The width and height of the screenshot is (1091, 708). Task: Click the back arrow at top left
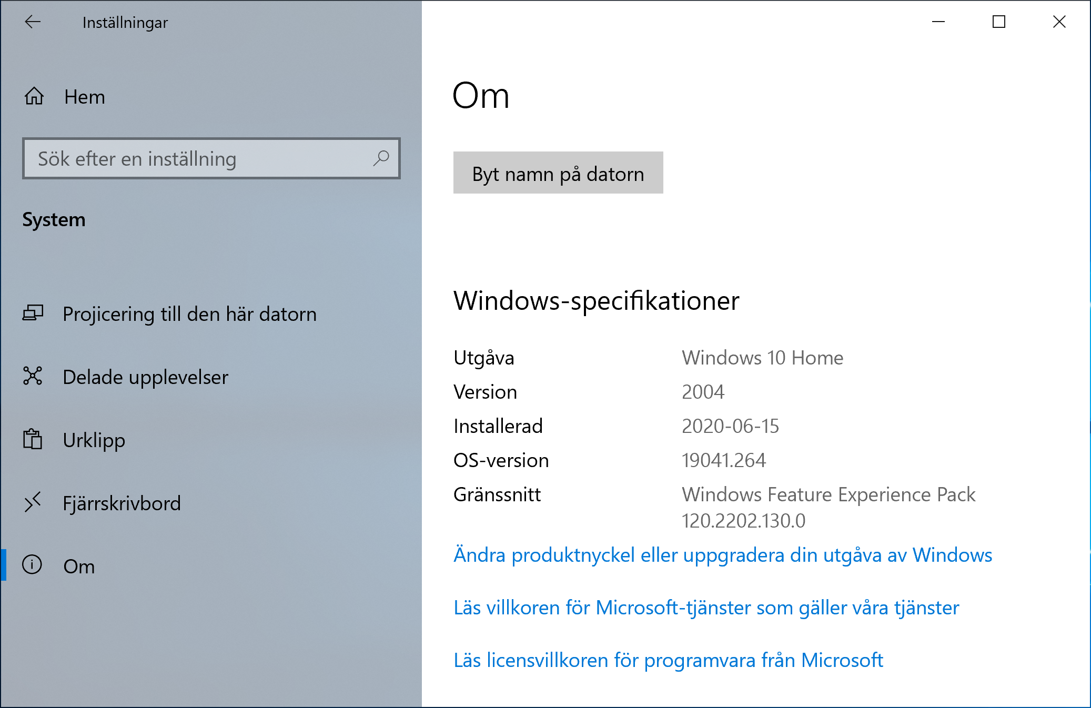33,22
